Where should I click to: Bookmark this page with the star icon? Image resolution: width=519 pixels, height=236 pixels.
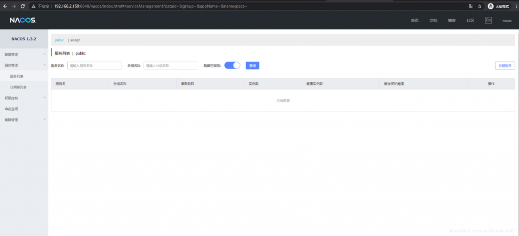(480, 6)
